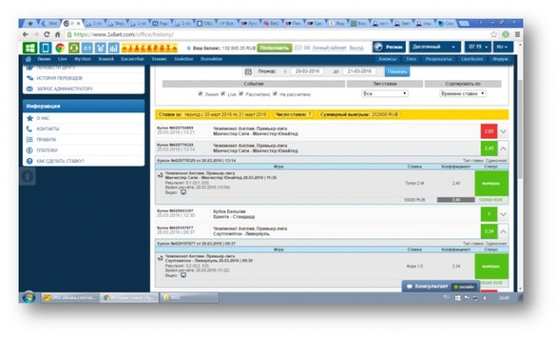Click the green Windows app icon
This screenshot has height=338, width=558.
tap(30, 47)
